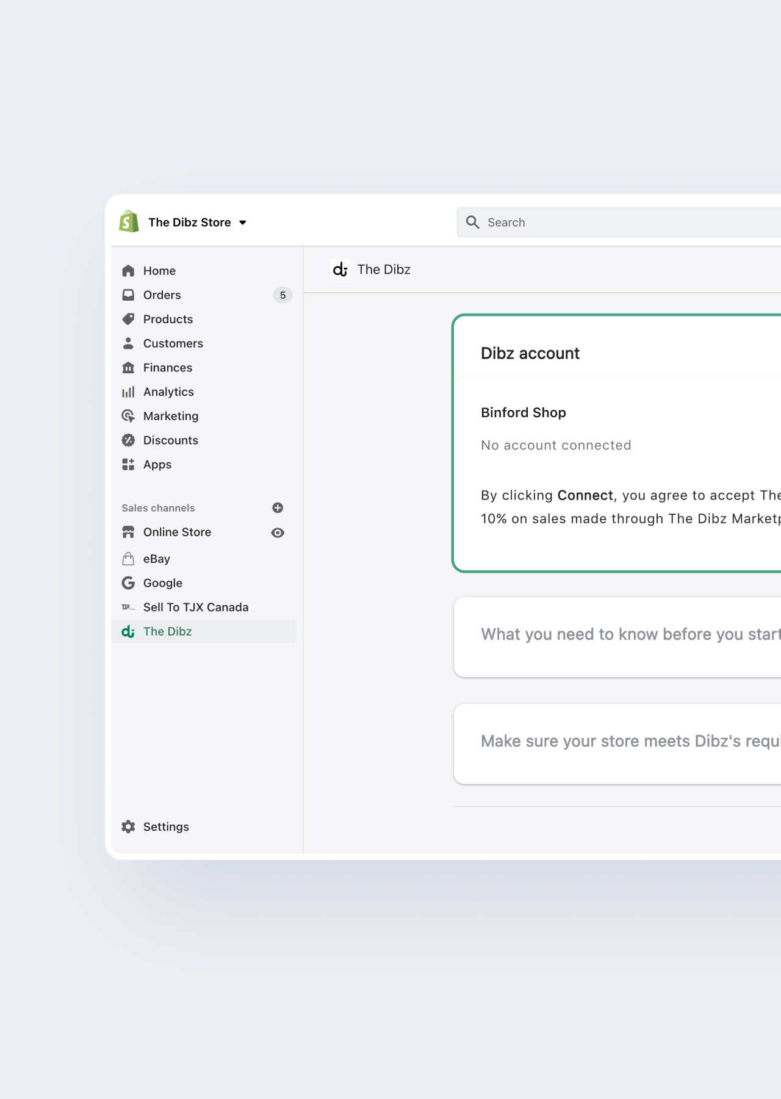Click the search magnifier icon
This screenshot has width=781, height=1099.
(472, 222)
